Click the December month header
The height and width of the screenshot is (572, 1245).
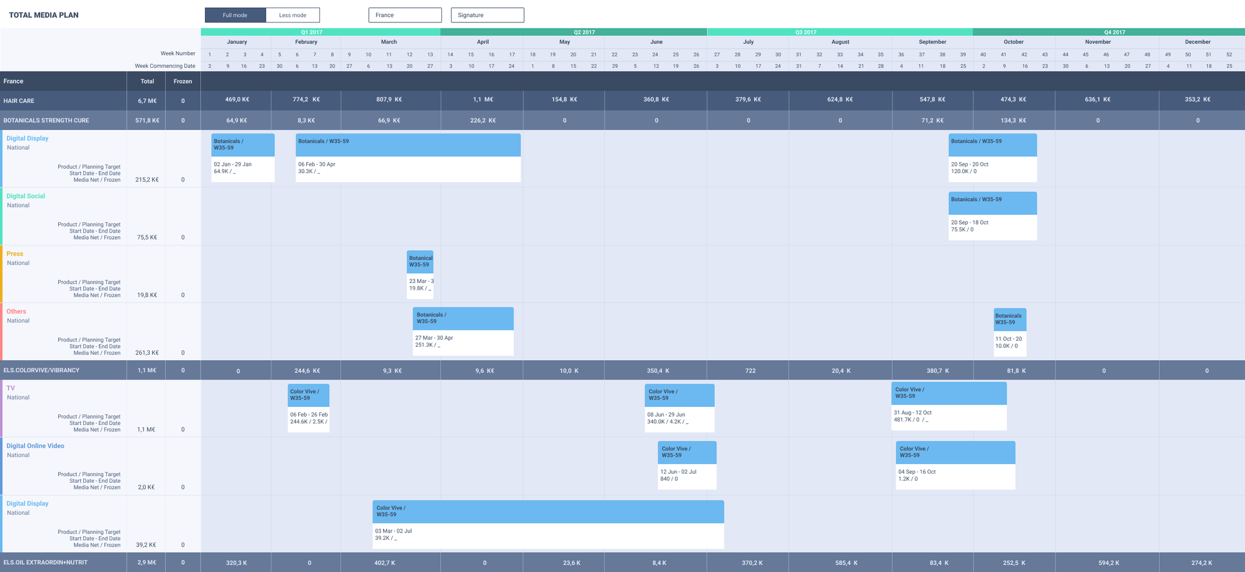point(1198,42)
